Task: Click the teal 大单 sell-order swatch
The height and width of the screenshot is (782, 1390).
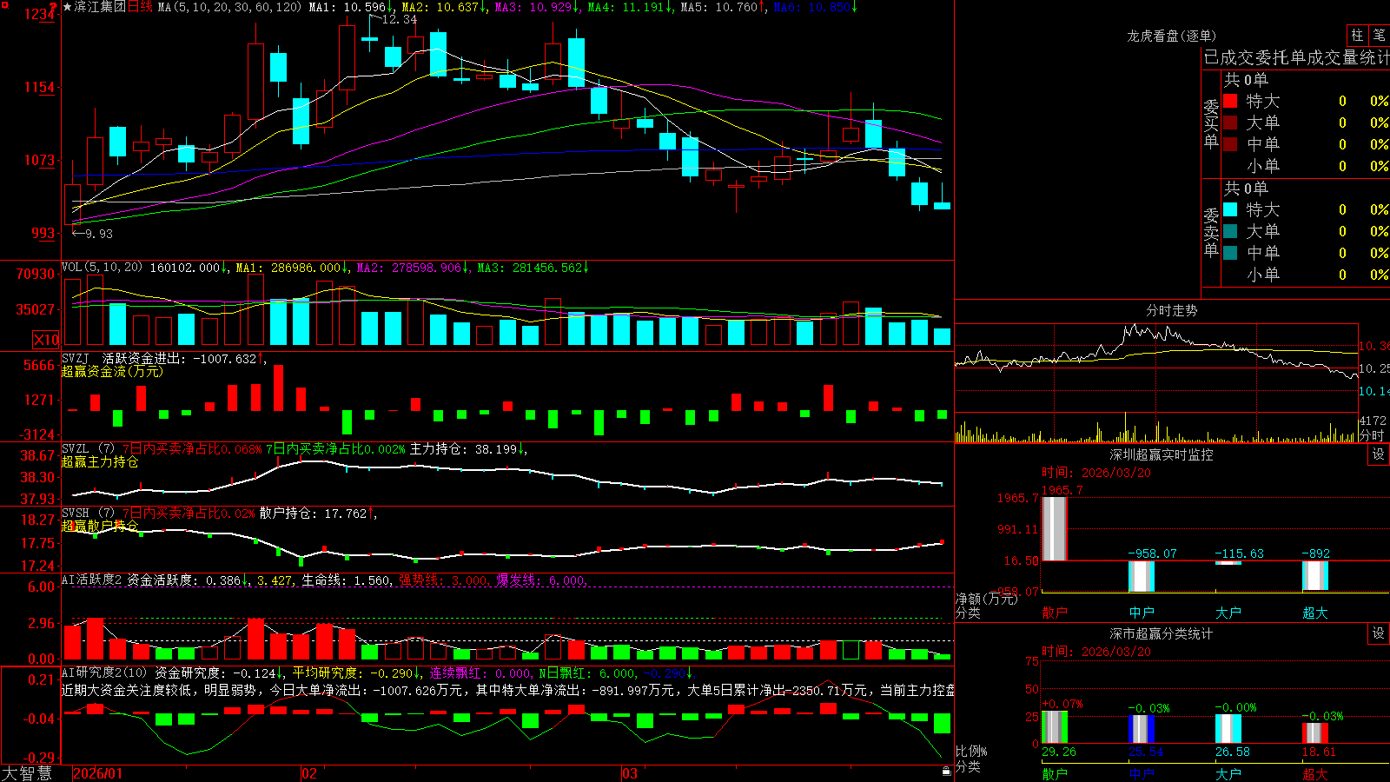Action: pos(1230,231)
